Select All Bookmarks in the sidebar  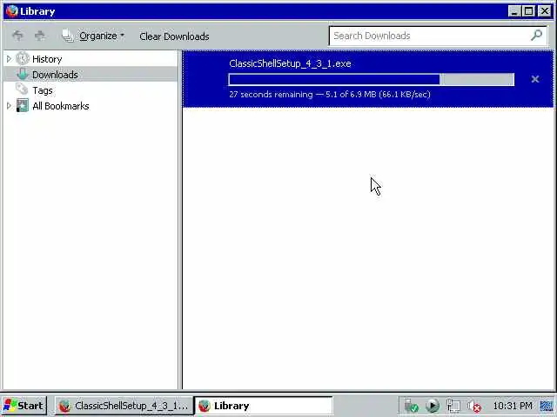point(61,106)
